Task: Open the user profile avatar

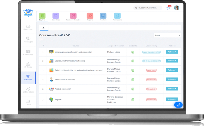Action: pos(177,8)
